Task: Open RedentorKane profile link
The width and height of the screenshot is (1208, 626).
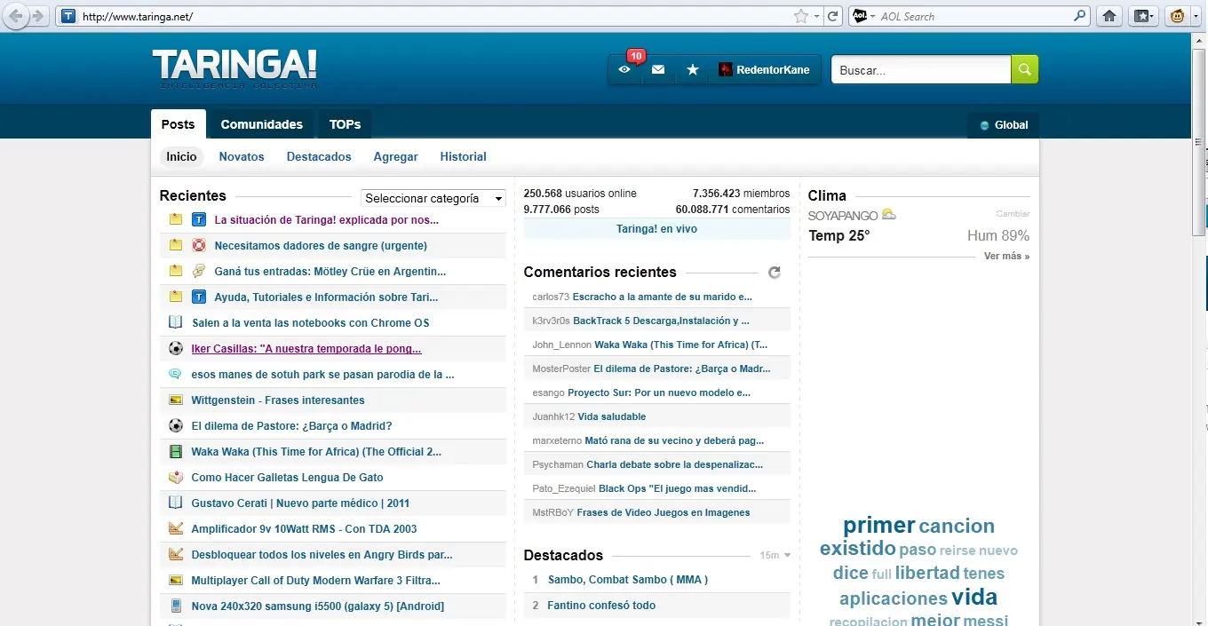Action: coord(773,70)
